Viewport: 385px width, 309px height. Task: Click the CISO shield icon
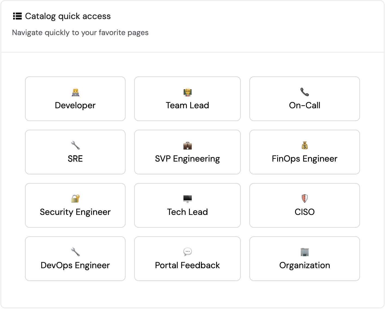(304, 199)
